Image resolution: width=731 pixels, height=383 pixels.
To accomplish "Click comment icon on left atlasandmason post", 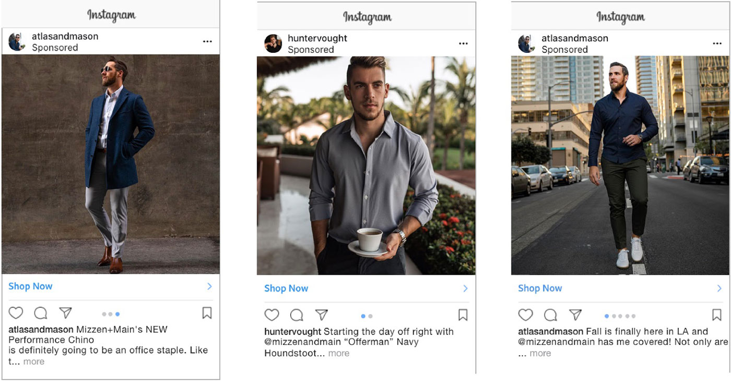I will pos(41,313).
